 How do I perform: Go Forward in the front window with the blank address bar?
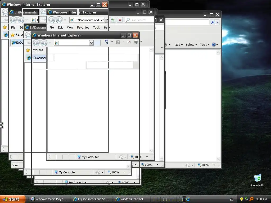[44, 43]
